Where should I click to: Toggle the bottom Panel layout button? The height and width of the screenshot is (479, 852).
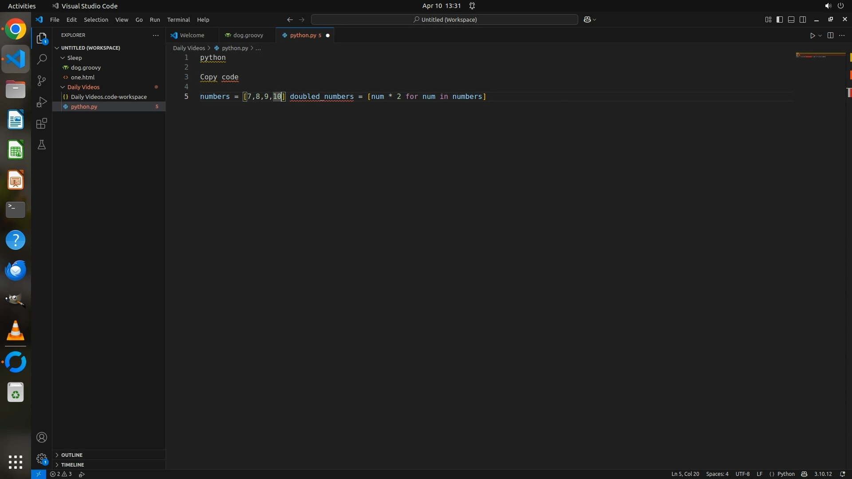791,20
